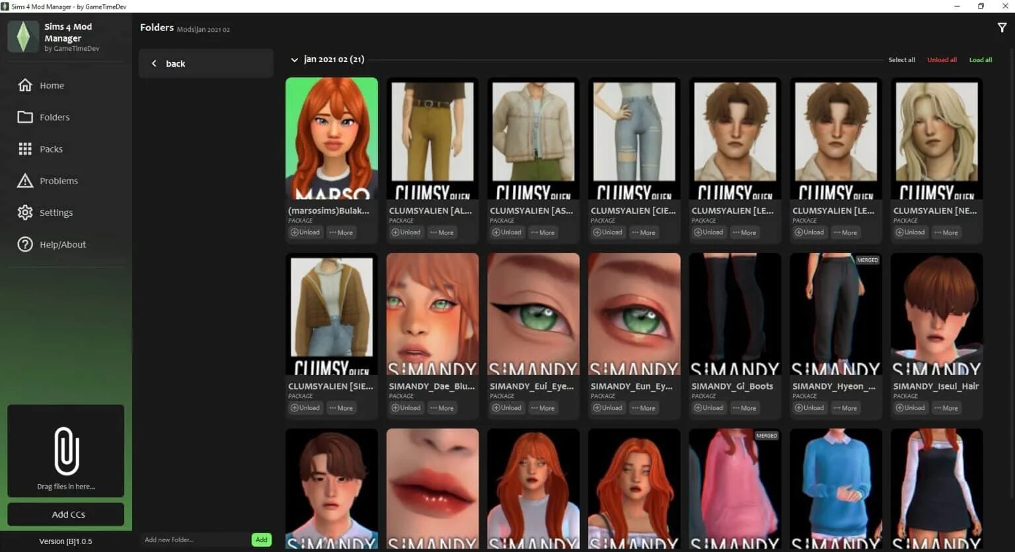Click the green Add folder button

[262, 539]
